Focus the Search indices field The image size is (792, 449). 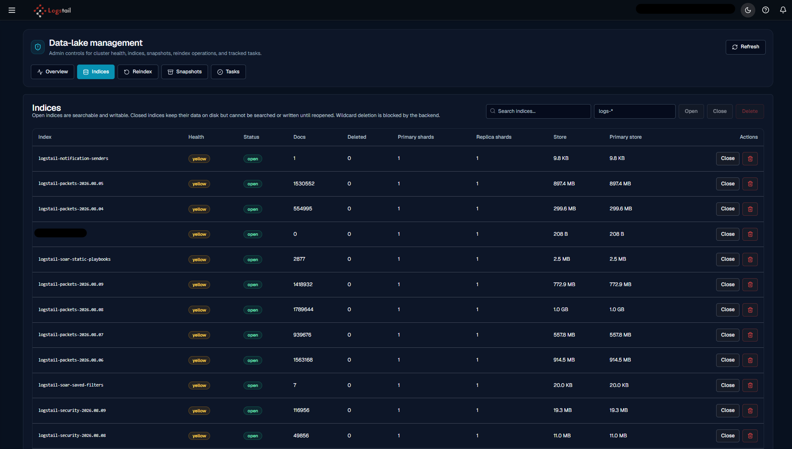coord(538,111)
